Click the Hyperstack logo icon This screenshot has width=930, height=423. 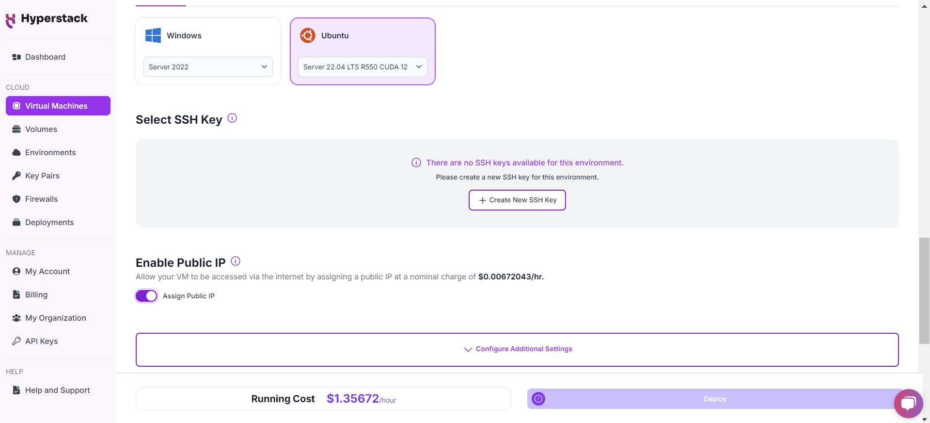(10, 20)
